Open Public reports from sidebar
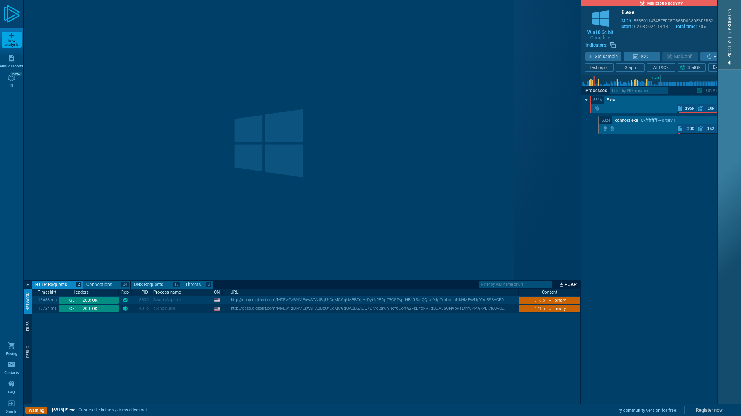741x416 pixels. (12, 61)
